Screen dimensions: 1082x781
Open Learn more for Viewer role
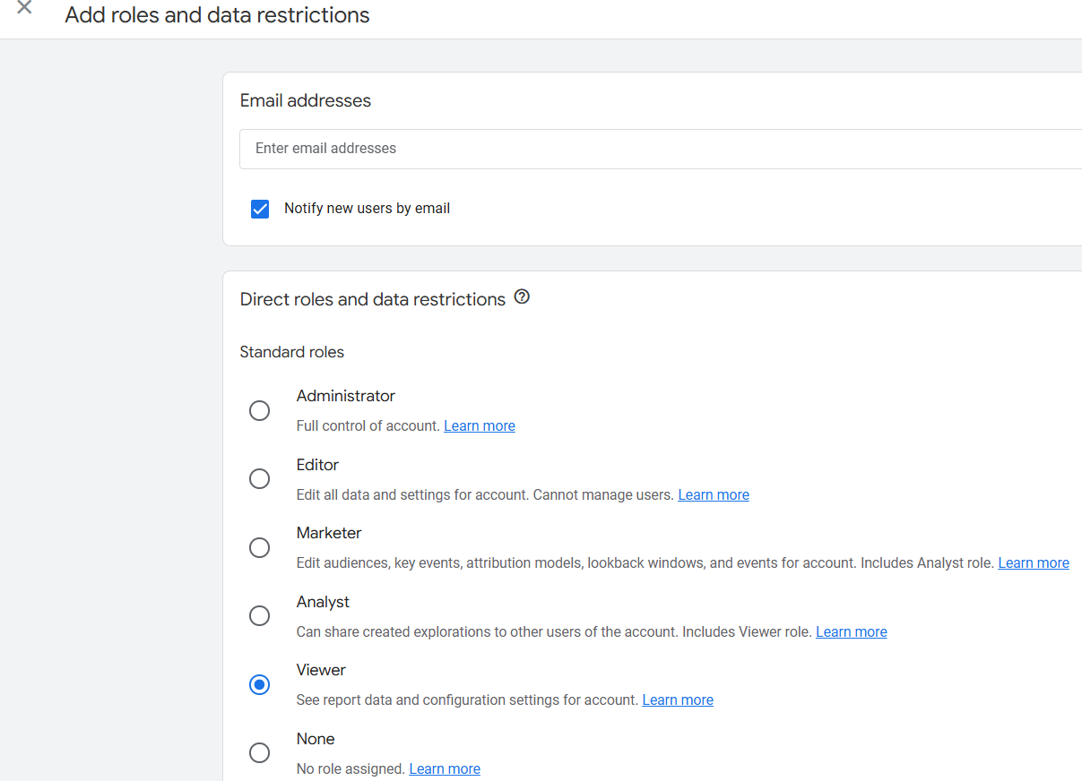tap(677, 699)
